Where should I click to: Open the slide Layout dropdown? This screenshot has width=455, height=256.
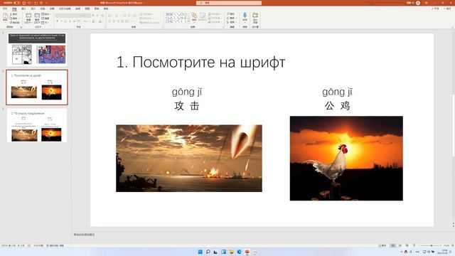tap(45, 14)
